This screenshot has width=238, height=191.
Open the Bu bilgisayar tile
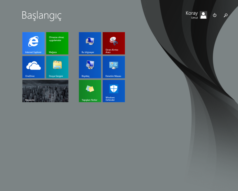coord(90,43)
